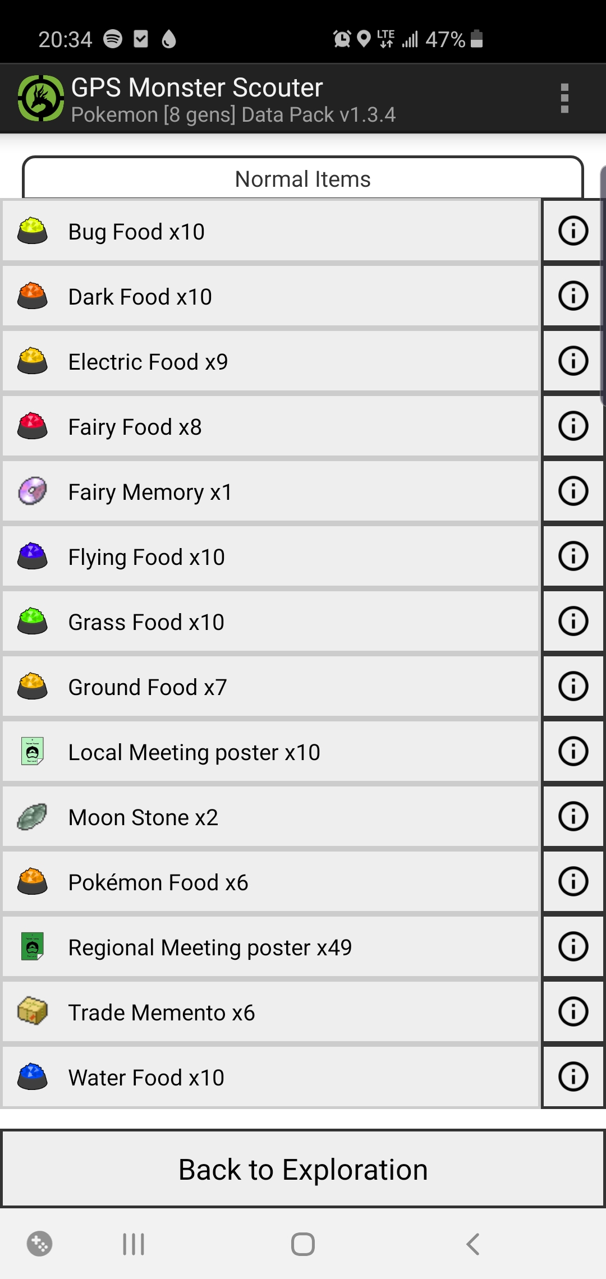Open the Normal Items tab header

pos(303,178)
